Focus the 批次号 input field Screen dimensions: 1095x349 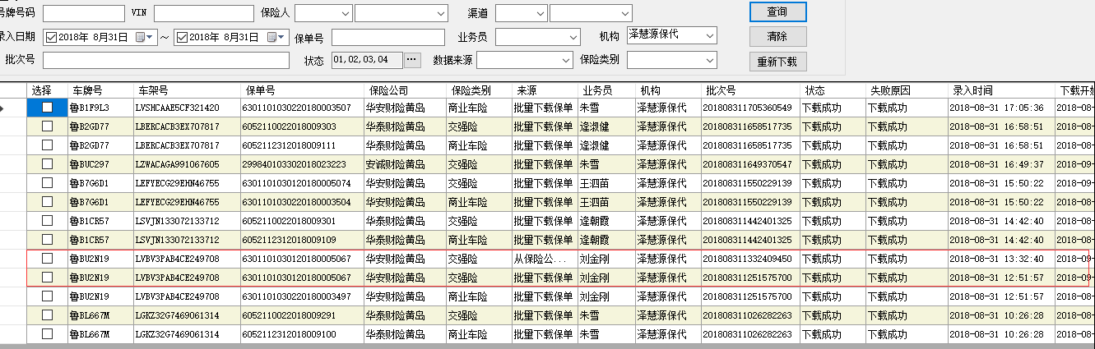(166, 60)
